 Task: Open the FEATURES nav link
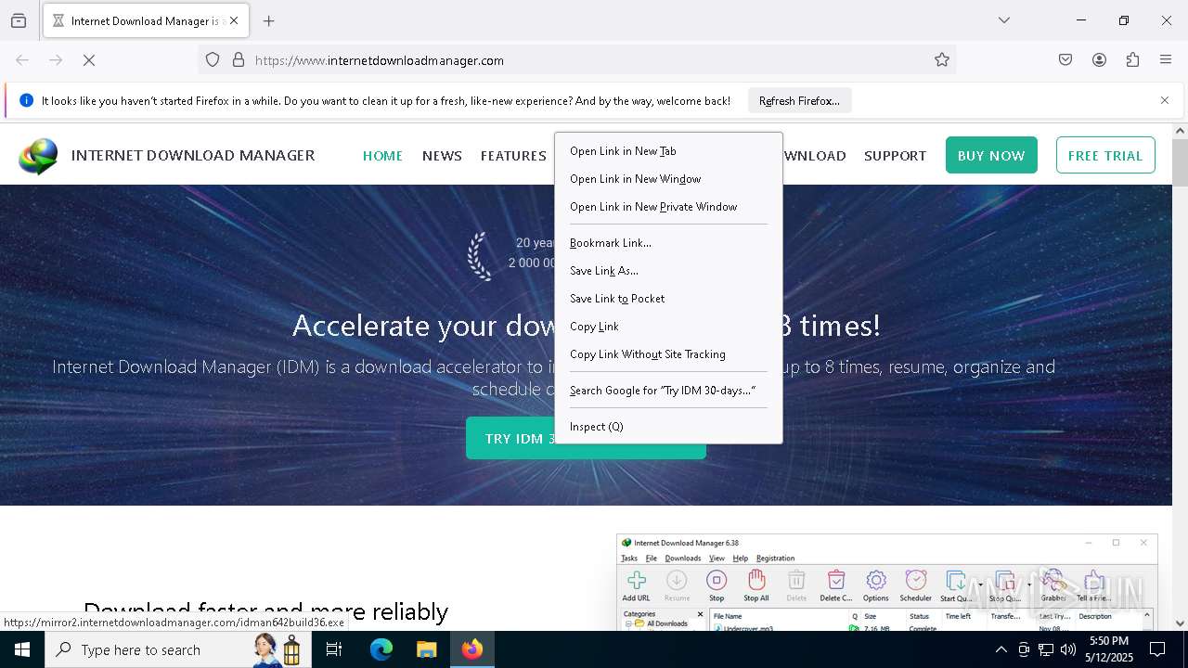[513, 156]
